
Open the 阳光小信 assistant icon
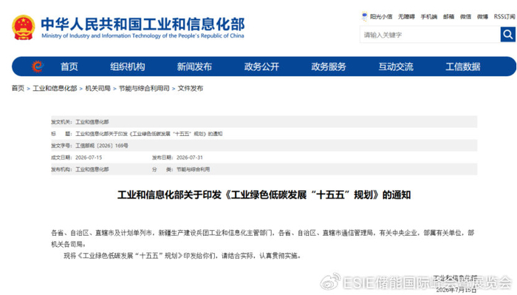tap(364, 16)
